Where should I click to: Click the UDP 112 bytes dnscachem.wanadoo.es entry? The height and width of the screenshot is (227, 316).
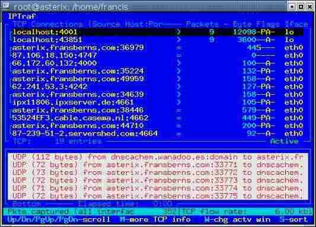click(158, 157)
